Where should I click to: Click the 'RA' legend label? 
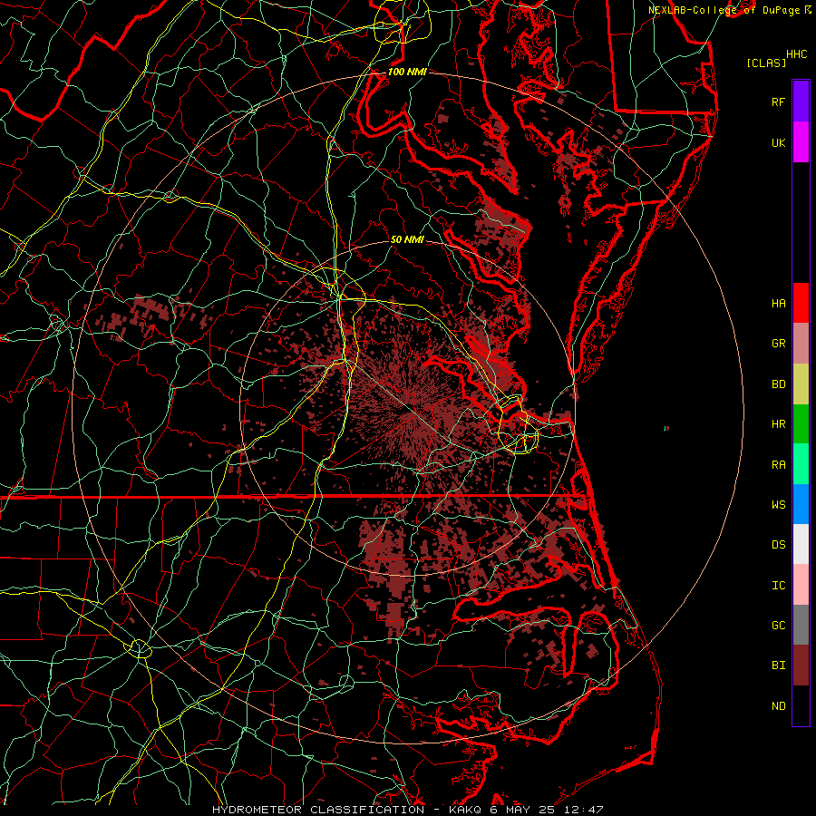pyautogui.click(x=778, y=465)
